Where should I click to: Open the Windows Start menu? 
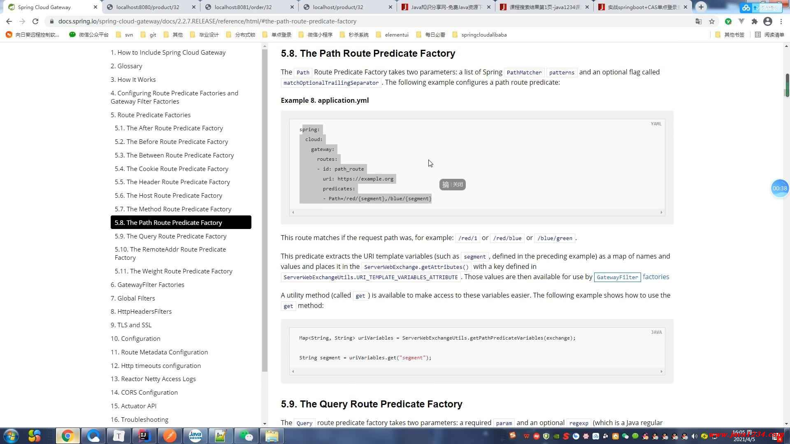11,436
